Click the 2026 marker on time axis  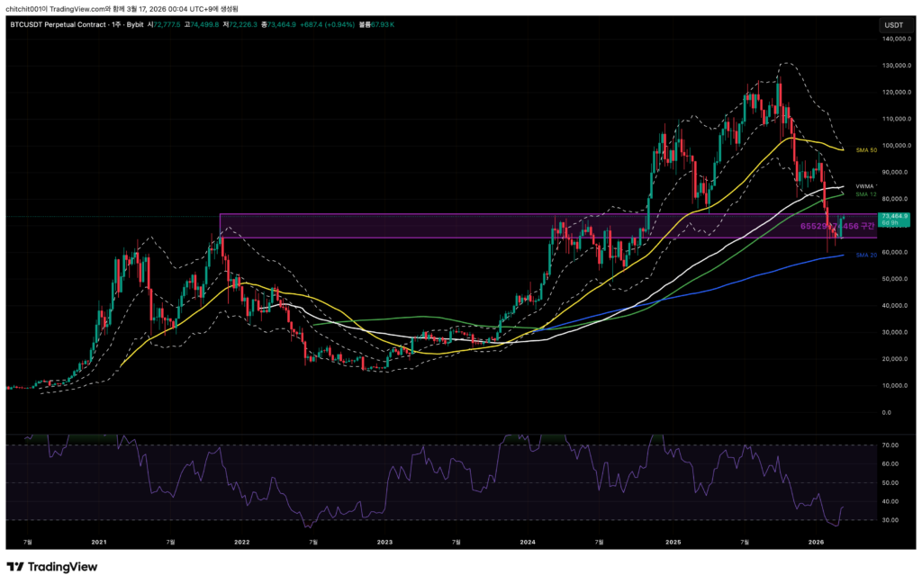coord(816,543)
